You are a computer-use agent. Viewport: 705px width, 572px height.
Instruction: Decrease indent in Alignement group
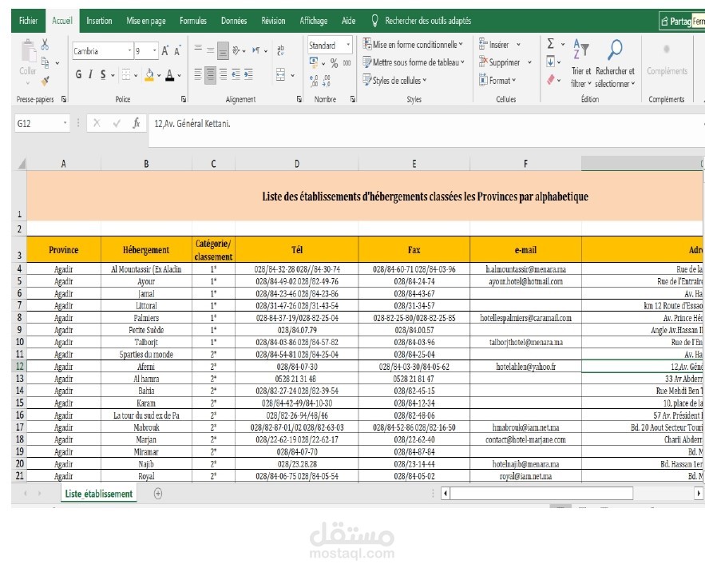click(x=236, y=75)
